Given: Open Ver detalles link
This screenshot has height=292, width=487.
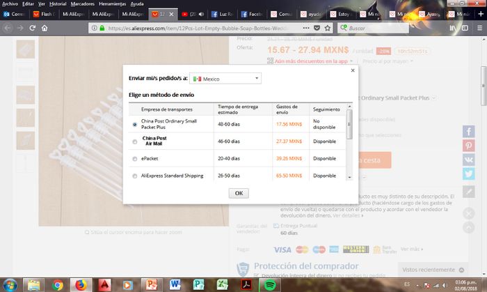Looking at the screenshot, I should point(348,215).
